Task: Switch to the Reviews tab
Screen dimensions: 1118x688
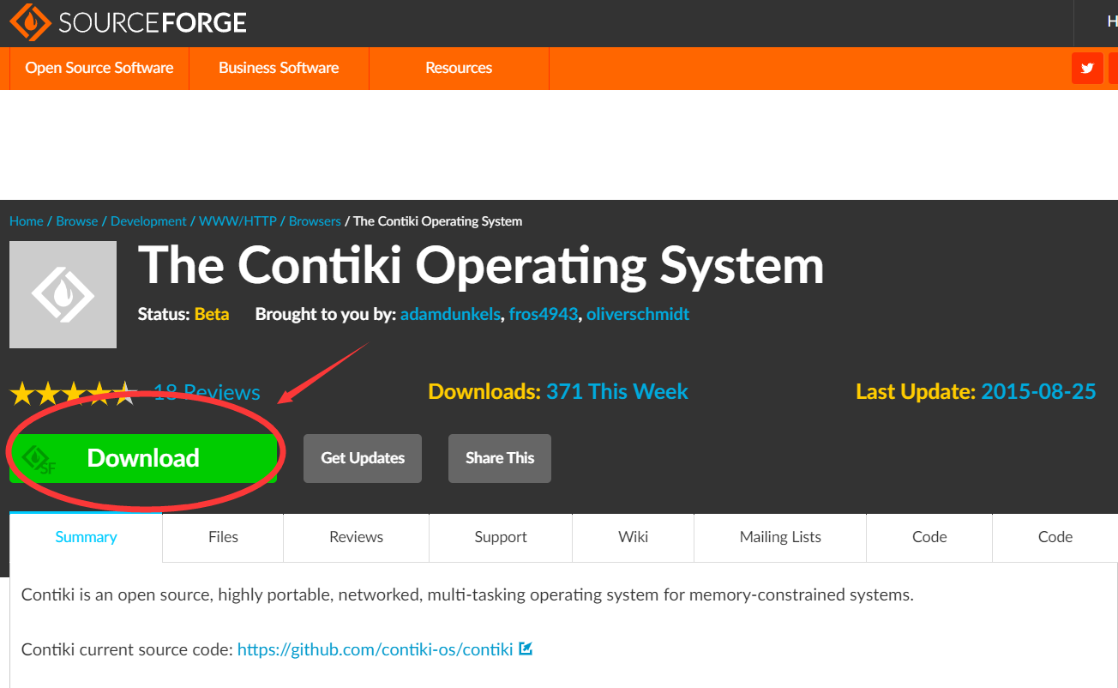Action: tap(356, 537)
